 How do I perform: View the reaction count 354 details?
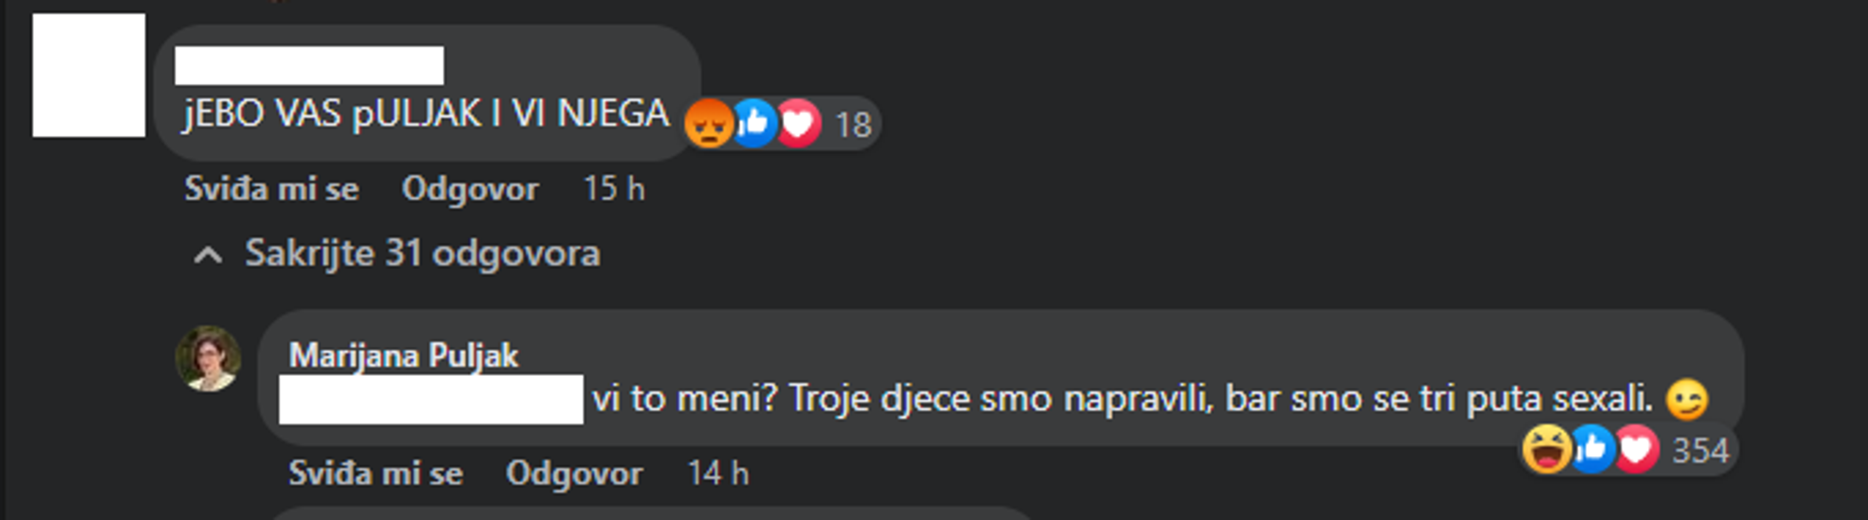(x=1700, y=451)
